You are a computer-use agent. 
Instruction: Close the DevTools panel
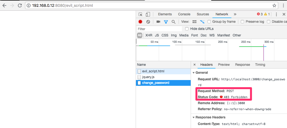(x=284, y=14)
